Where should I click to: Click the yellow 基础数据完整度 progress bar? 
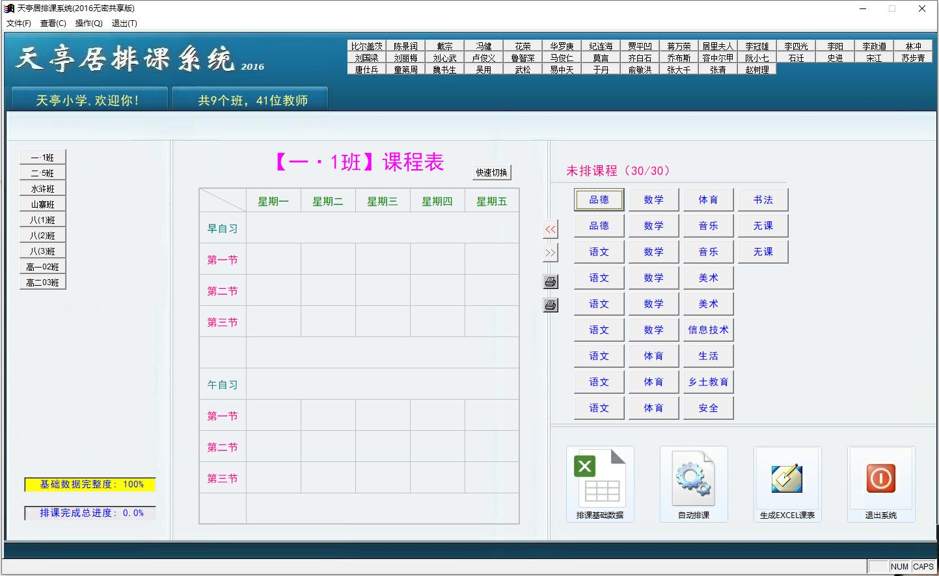[x=90, y=484]
